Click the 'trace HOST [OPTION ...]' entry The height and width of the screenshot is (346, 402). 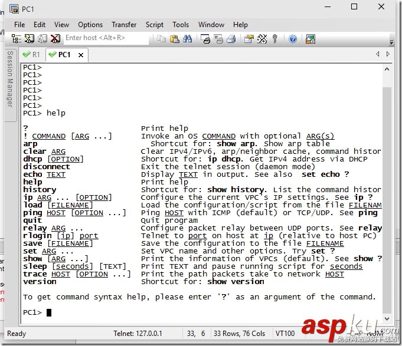coord(77,274)
